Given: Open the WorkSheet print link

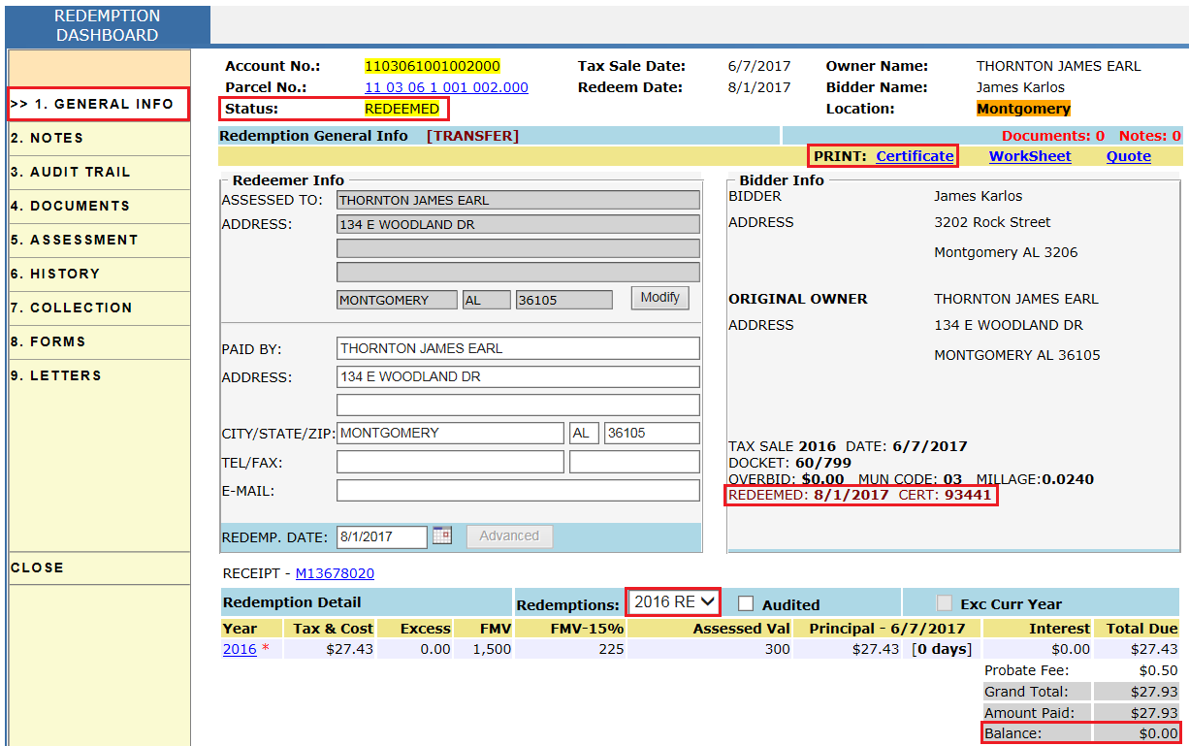Looking at the screenshot, I should tap(1030, 156).
